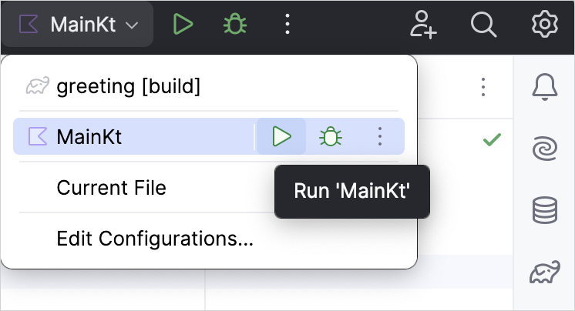The image size is (575, 311).
Task: Open the AI Assistant spiral tool window
Action: pyautogui.click(x=545, y=149)
